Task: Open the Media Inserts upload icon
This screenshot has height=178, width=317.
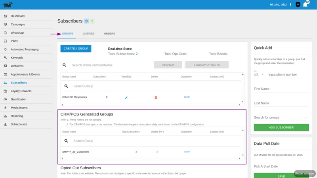Action: click(5, 108)
